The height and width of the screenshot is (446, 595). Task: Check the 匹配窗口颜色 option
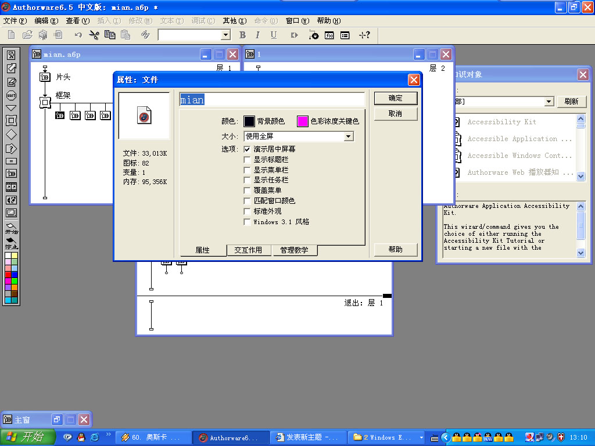point(247,201)
